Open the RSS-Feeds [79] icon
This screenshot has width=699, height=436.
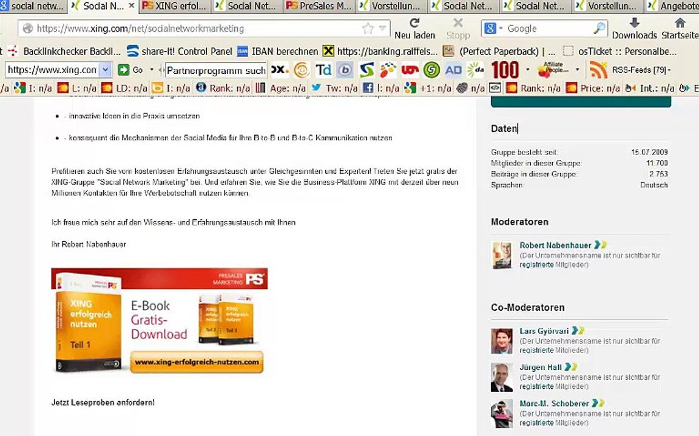click(599, 70)
